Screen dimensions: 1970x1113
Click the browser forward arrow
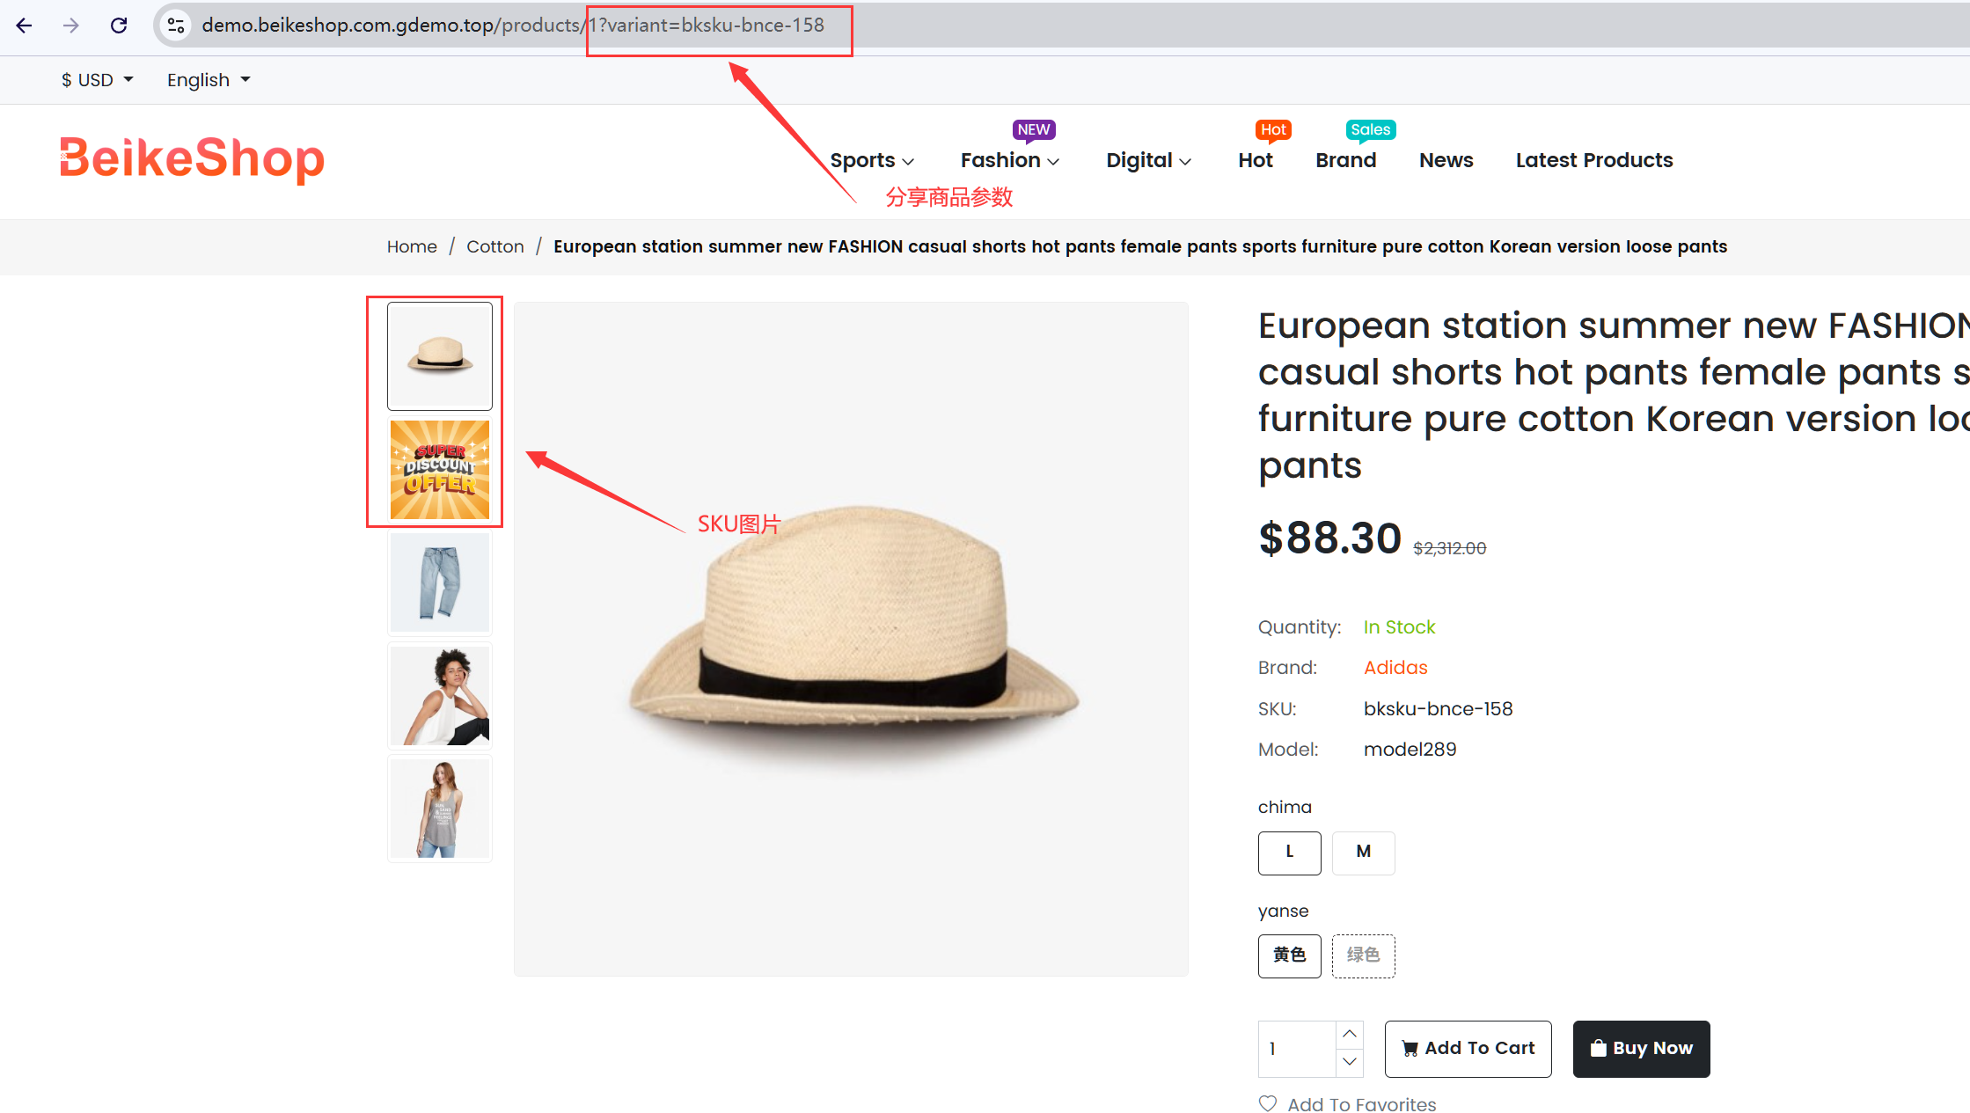tap(71, 26)
